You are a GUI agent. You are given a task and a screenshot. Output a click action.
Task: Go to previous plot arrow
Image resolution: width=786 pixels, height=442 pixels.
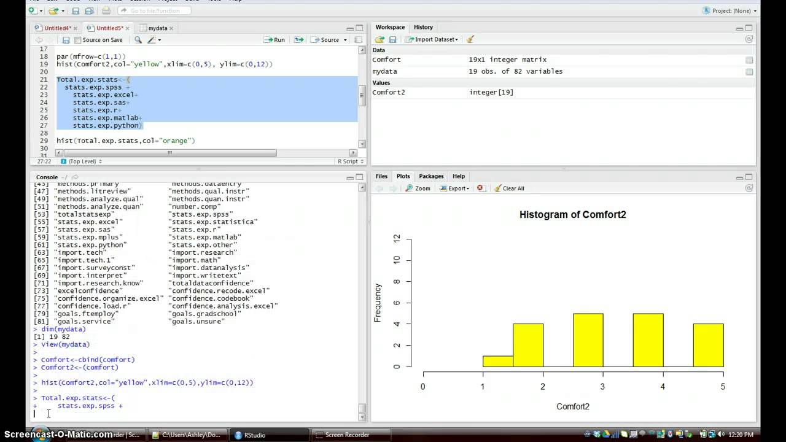pos(379,188)
